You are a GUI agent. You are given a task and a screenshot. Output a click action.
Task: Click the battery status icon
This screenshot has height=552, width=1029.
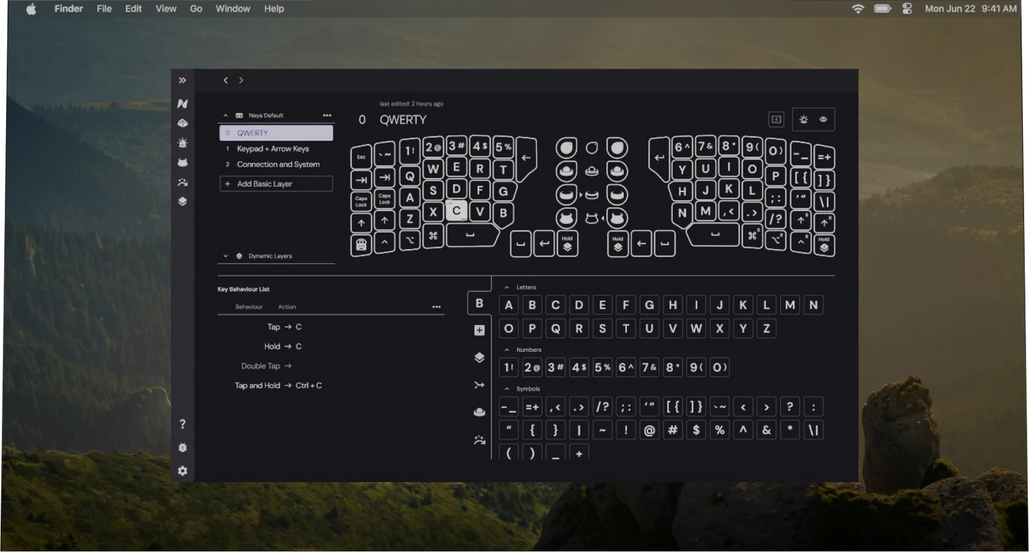[x=883, y=9]
